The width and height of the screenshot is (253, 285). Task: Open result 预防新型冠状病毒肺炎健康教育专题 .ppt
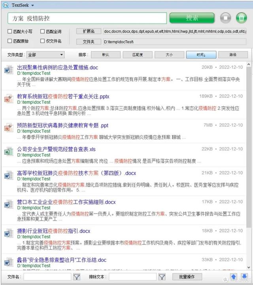62,126
